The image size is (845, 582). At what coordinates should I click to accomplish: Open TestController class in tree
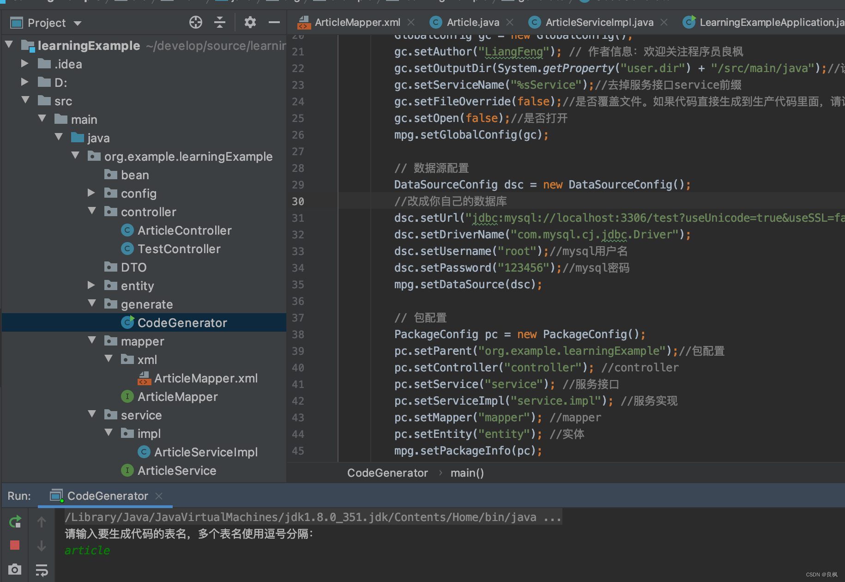179,249
